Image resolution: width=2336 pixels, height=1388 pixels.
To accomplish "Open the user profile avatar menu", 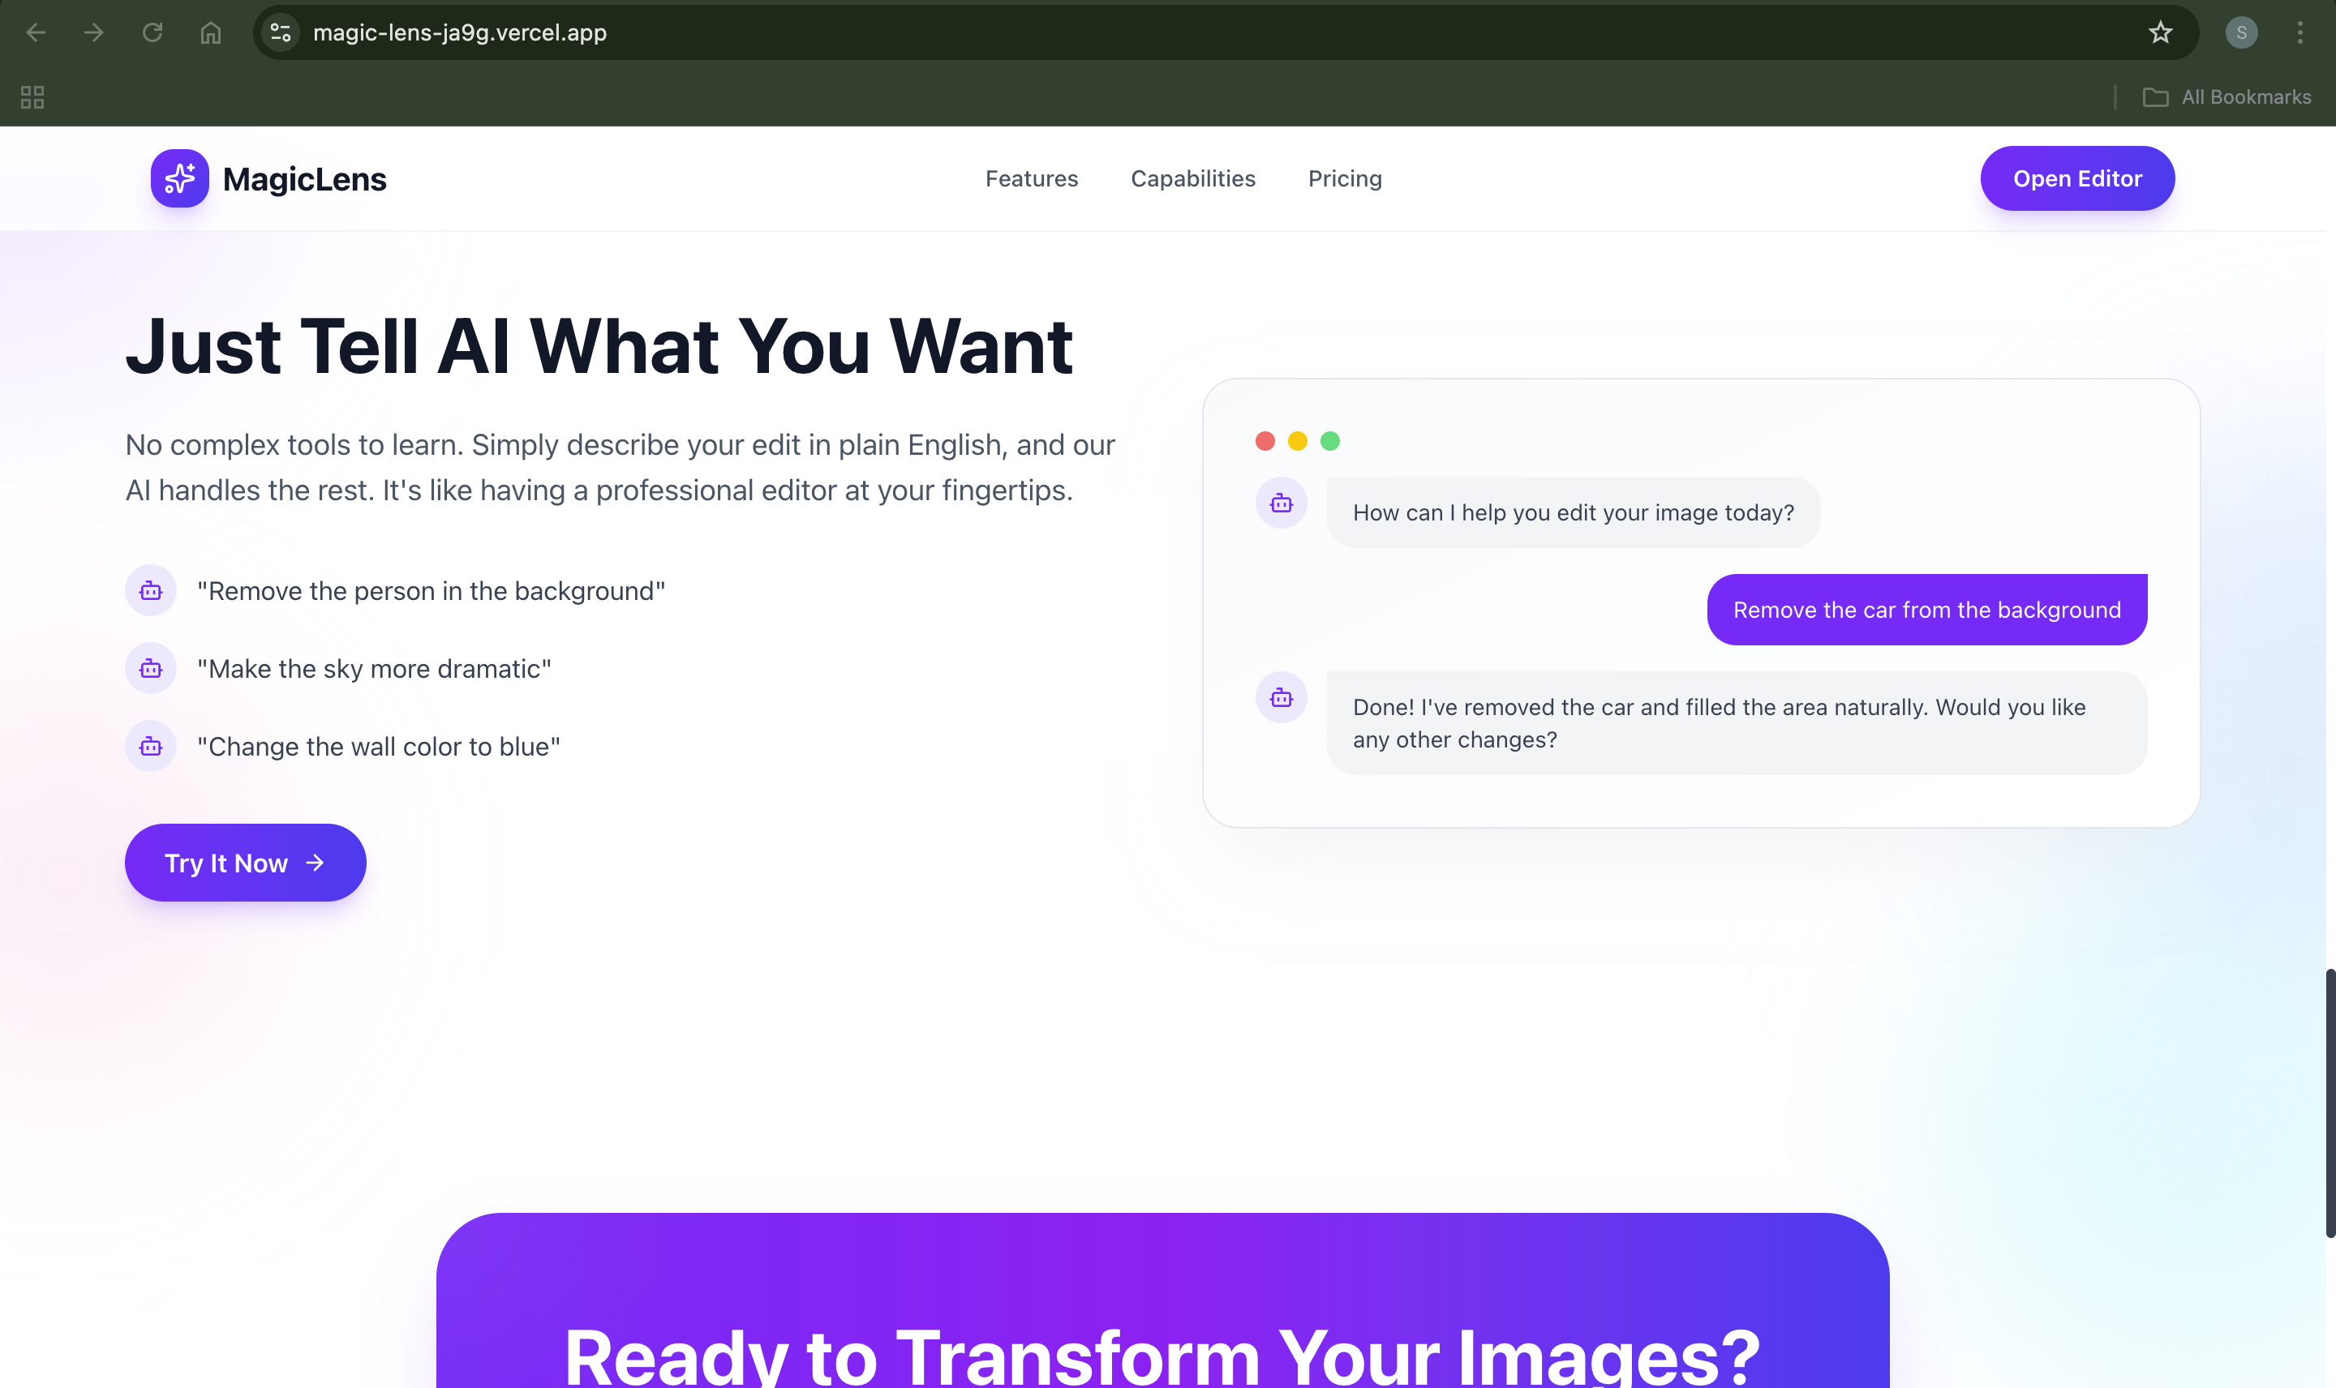I will click(2240, 32).
